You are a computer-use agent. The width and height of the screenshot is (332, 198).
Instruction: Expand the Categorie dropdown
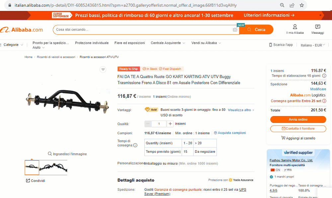pyautogui.click(x=12, y=45)
